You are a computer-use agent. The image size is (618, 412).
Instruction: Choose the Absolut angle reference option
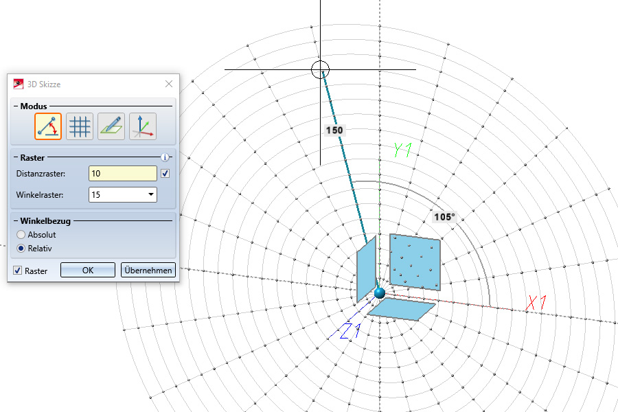[x=21, y=235]
